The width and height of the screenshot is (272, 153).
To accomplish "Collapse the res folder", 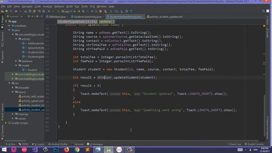I will coord(9,83).
